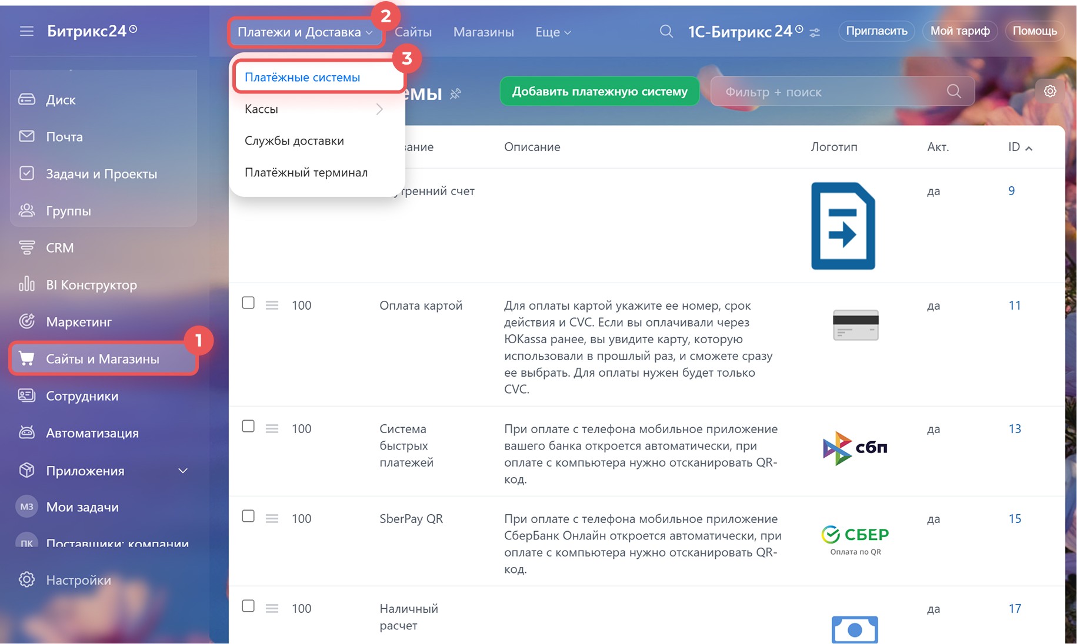Open Поставщики: компании sidebar item
This screenshot has width=1077, height=644.
point(117,543)
